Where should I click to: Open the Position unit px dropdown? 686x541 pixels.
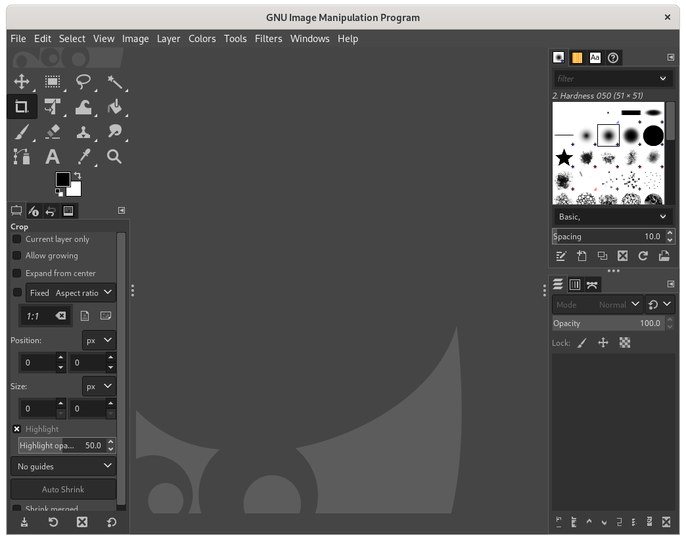click(x=99, y=340)
